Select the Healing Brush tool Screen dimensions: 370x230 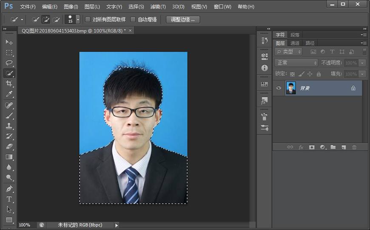(9, 105)
